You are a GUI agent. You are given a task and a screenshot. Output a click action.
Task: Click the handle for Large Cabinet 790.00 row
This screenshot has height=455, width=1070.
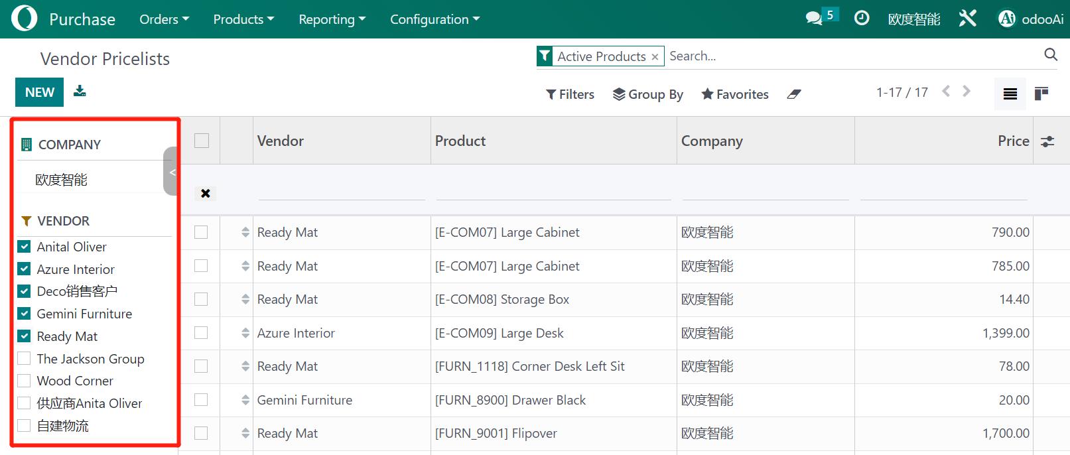point(245,232)
